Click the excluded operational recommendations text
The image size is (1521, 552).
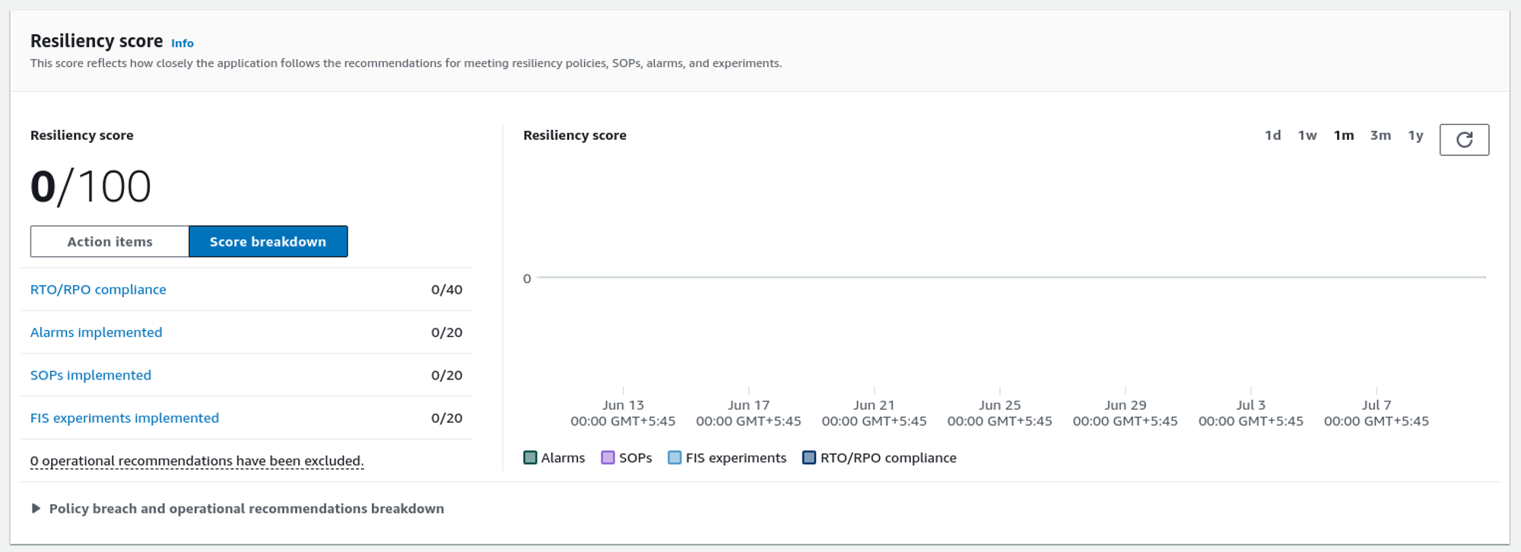pyautogui.click(x=197, y=461)
